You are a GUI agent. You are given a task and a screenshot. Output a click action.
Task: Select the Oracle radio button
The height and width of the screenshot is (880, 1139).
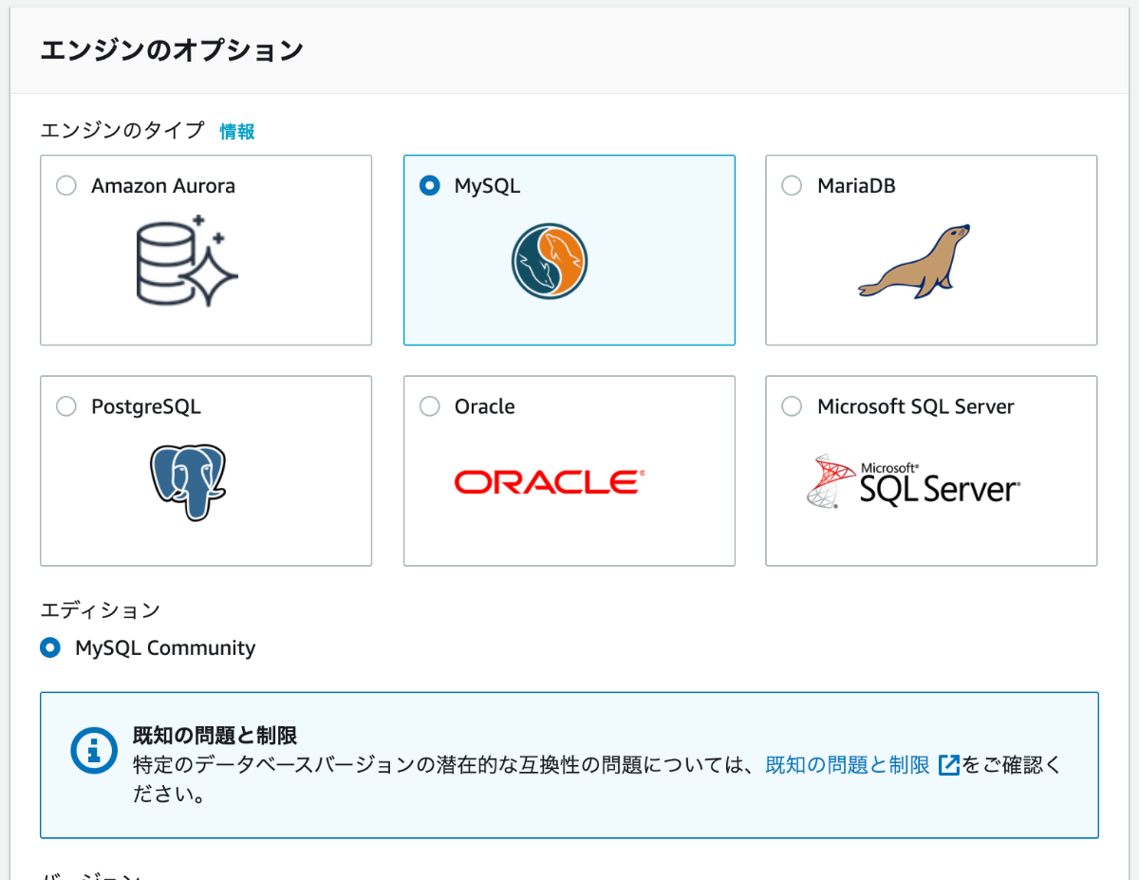coord(430,406)
